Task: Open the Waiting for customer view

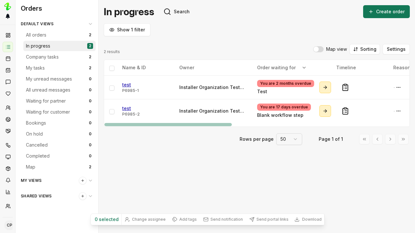Action: (59, 112)
